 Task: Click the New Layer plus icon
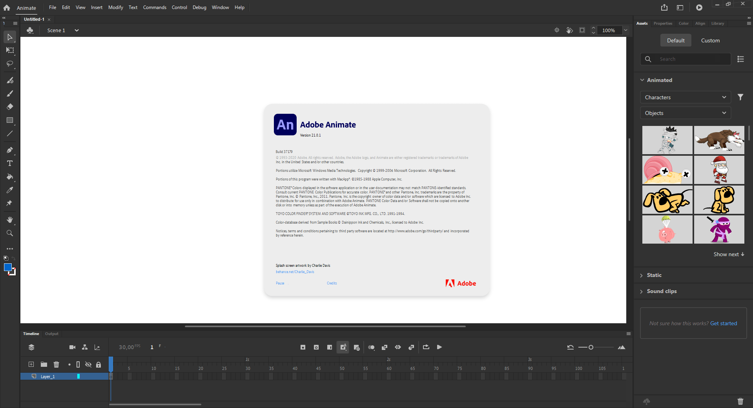pyautogui.click(x=31, y=364)
